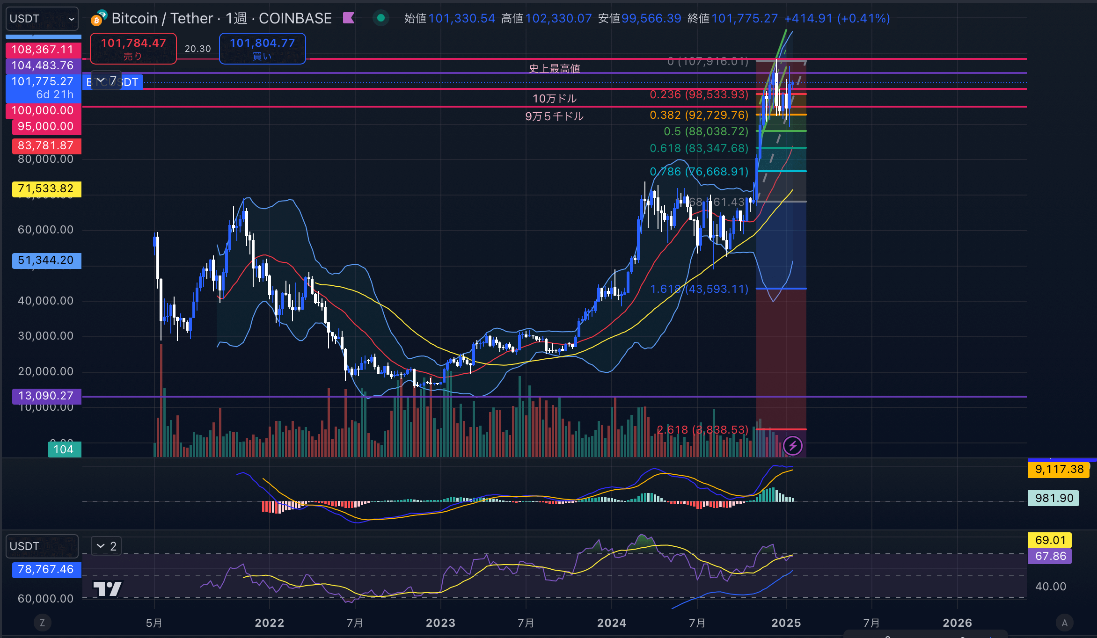Select the yellow 71,533.82 price label
Image resolution: width=1097 pixels, height=638 pixels.
click(x=46, y=189)
